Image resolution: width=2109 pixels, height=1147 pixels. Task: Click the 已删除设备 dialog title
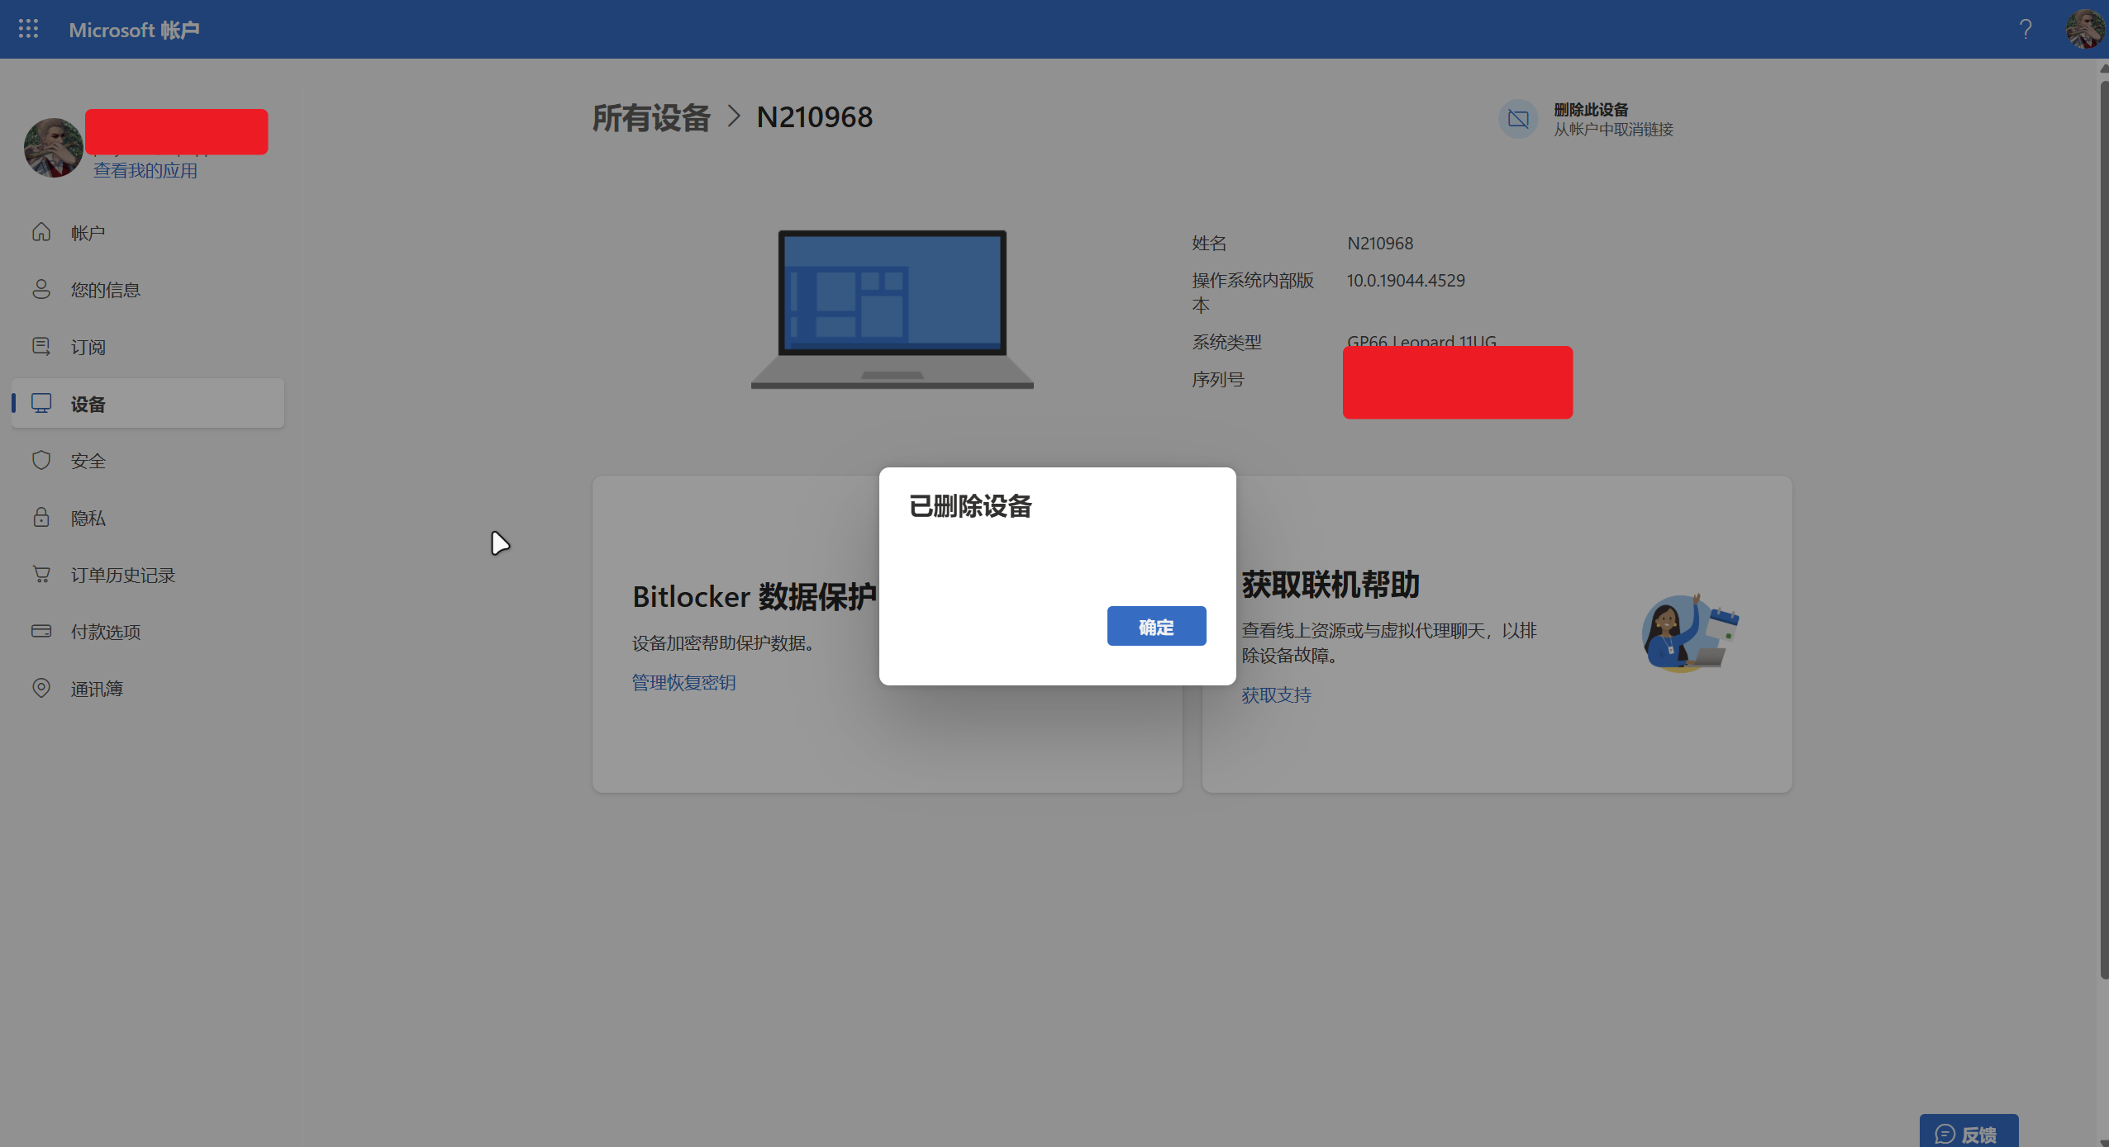970,506
